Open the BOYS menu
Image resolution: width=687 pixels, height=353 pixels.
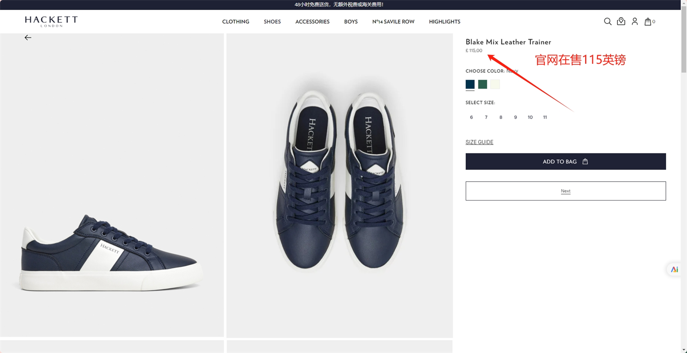[x=351, y=22]
